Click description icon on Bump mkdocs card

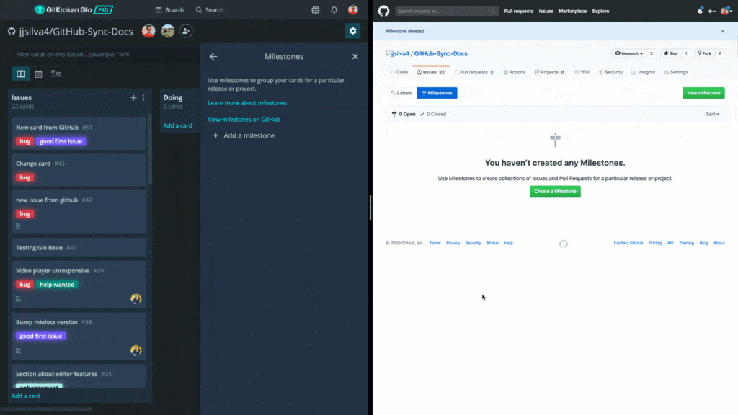(18, 351)
